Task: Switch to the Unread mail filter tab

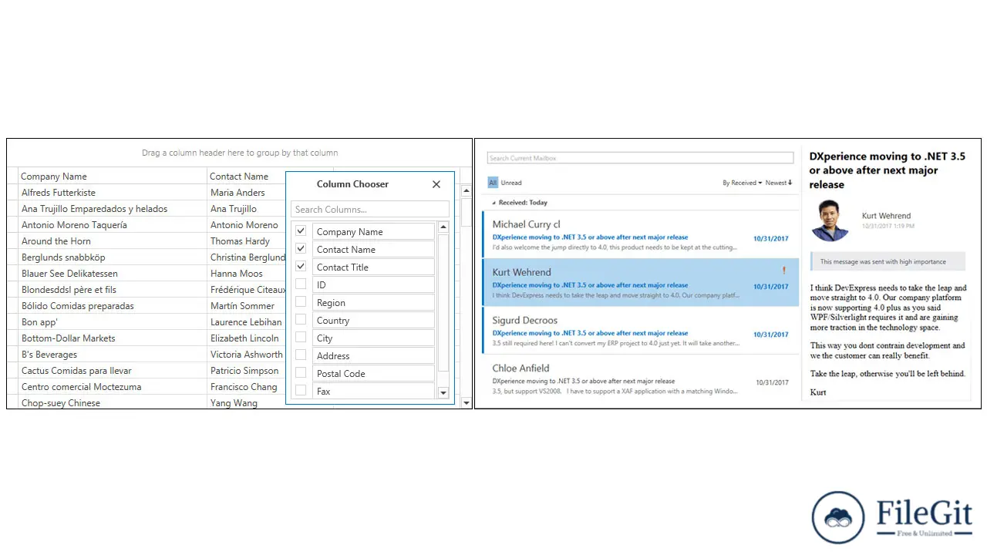Action: pyautogui.click(x=511, y=183)
